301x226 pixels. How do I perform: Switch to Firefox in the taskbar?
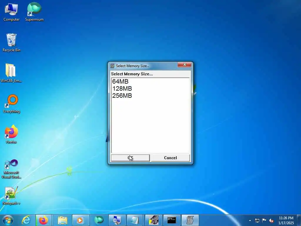[44, 220]
